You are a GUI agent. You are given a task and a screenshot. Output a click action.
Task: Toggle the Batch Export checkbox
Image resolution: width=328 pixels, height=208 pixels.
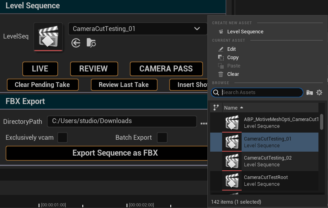[x=162, y=138]
